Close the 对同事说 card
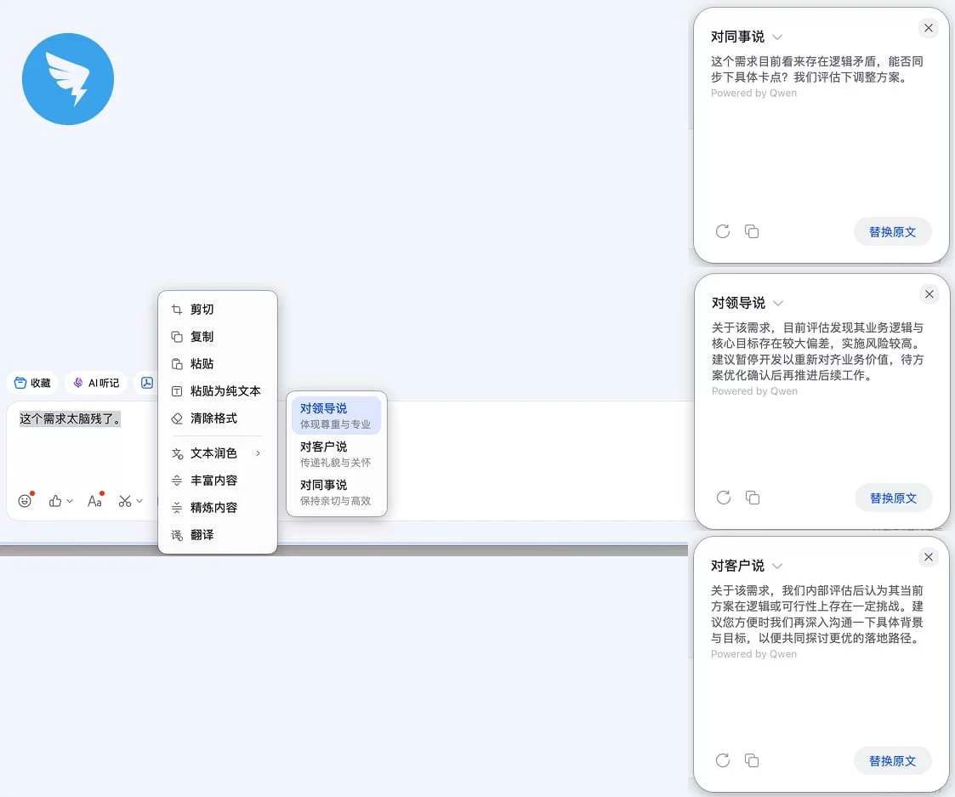This screenshot has width=955, height=797. tap(928, 28)
